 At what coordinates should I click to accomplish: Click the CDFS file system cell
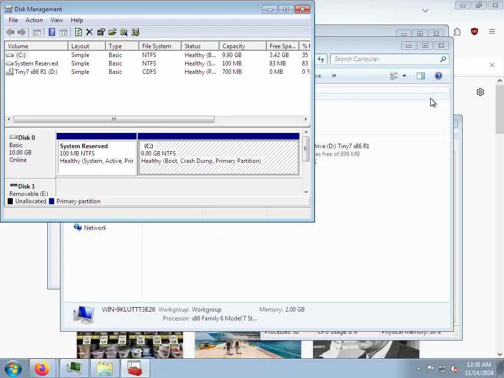149,72
